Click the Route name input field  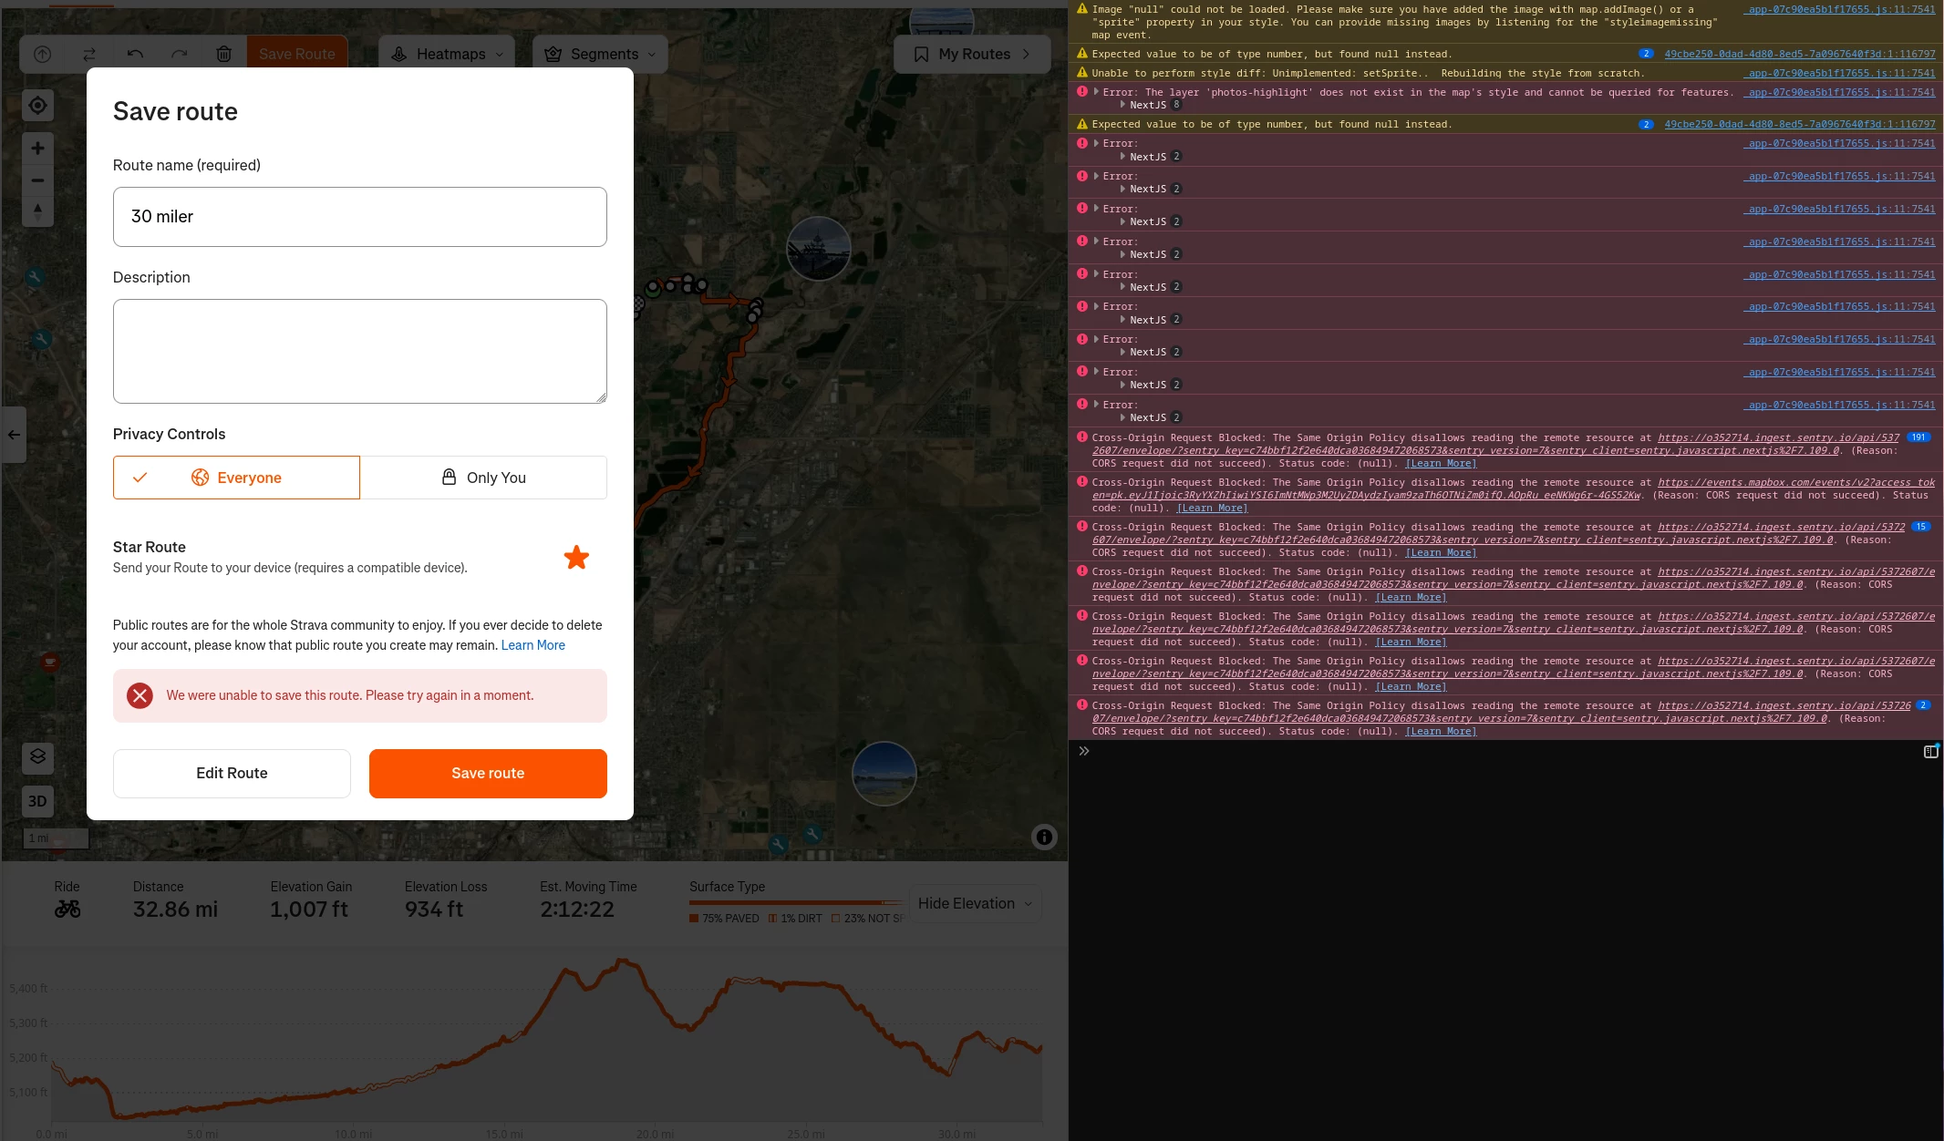(x=359, y=217)
